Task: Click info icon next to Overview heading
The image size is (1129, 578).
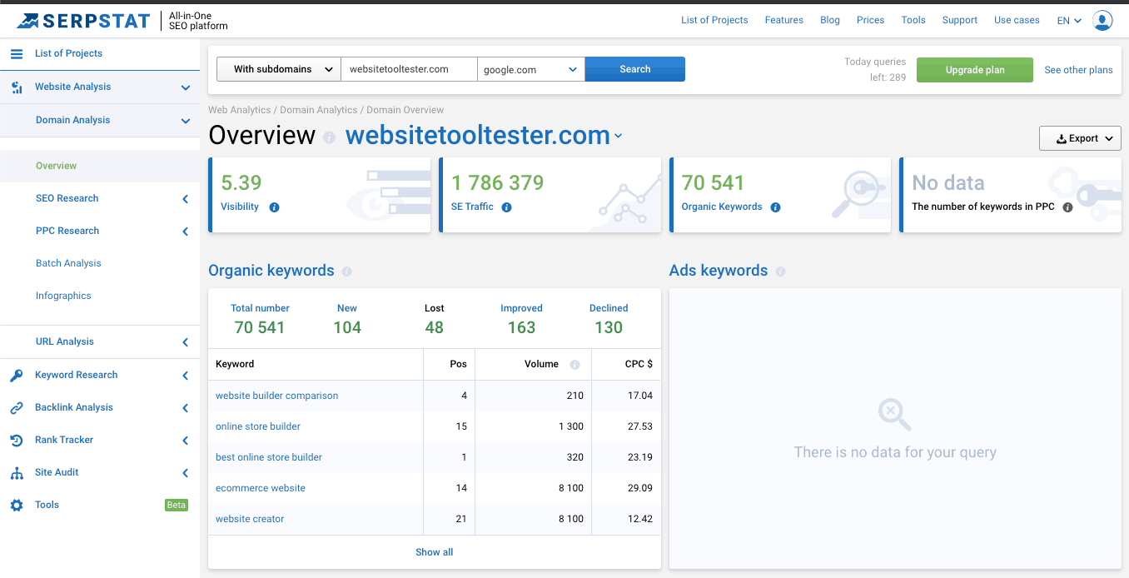Action: pos(330,137)
